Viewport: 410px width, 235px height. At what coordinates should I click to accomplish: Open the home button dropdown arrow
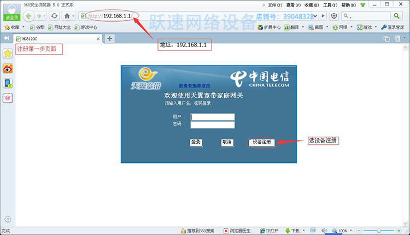click(73, 16)
